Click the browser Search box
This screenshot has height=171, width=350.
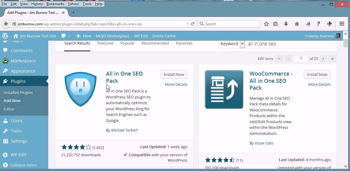[229, 24]
